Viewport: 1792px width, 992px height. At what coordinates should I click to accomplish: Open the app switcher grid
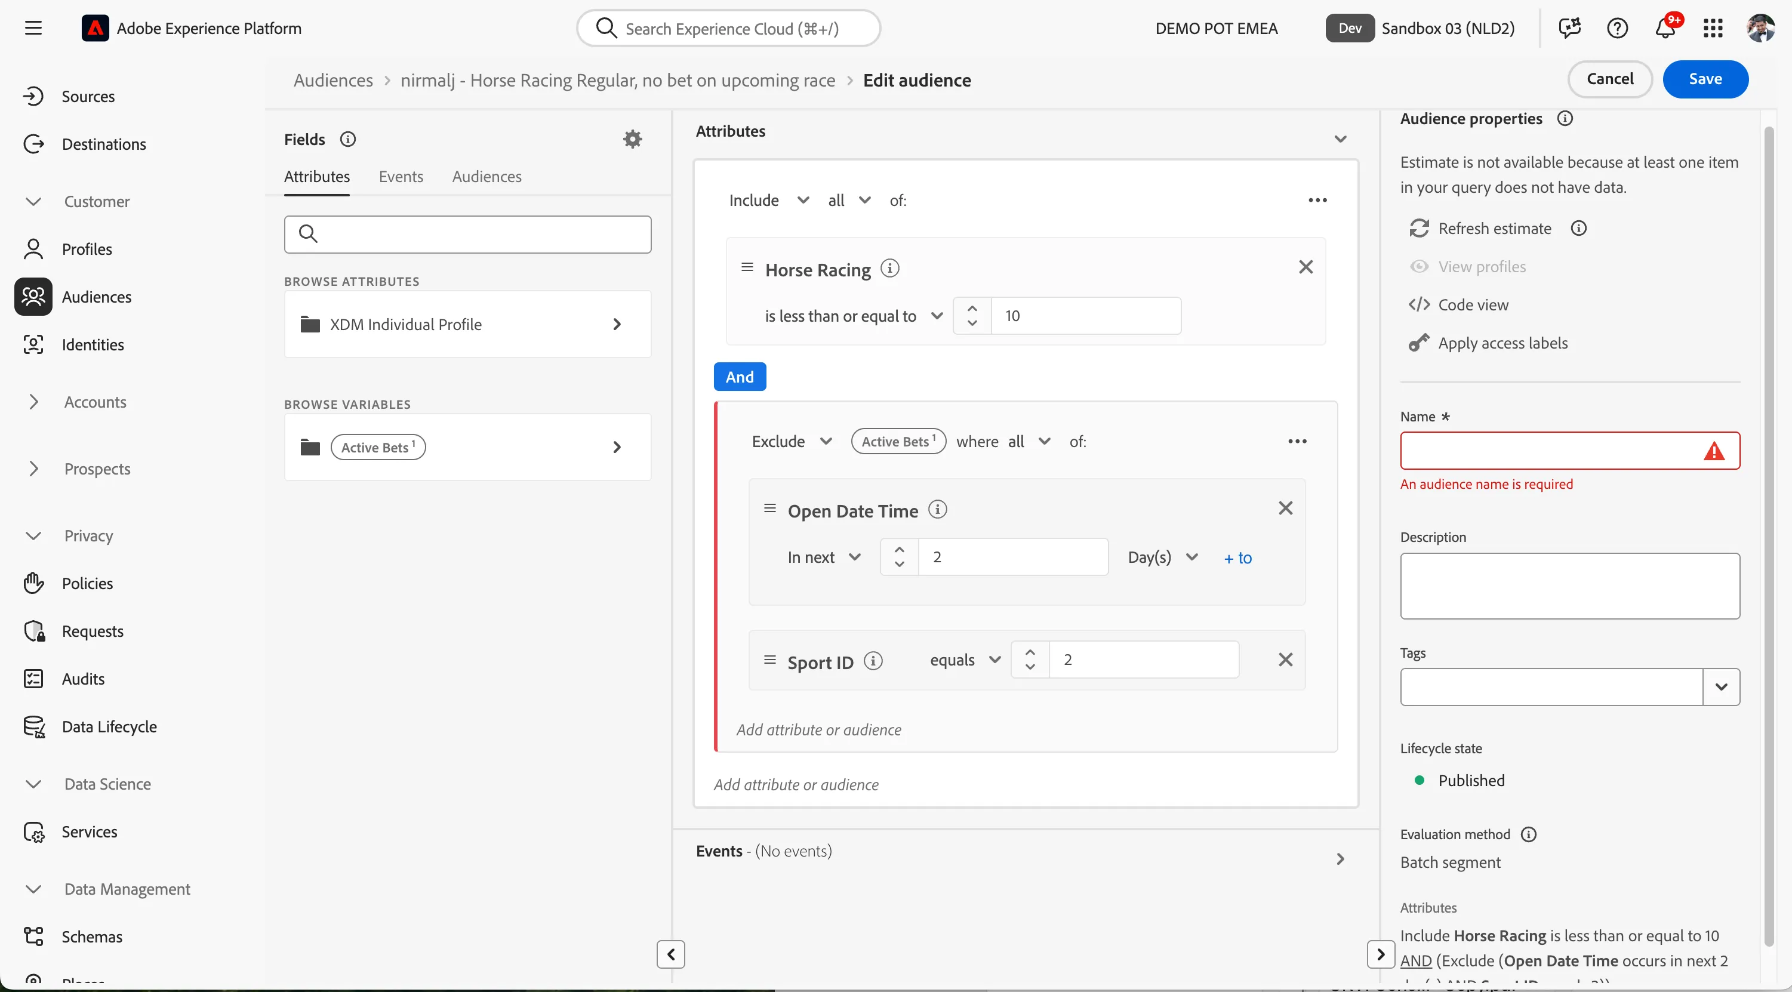1713,28
